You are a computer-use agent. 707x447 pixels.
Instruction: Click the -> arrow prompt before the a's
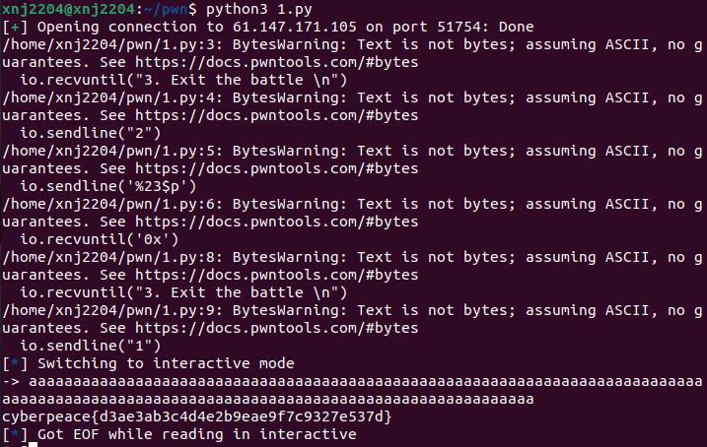[x=11, y=382]
